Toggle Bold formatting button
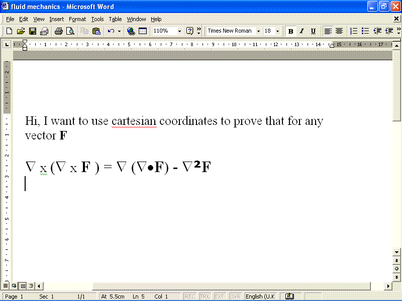The height and width of the screenshot is (301, 402). coord(290,31)
